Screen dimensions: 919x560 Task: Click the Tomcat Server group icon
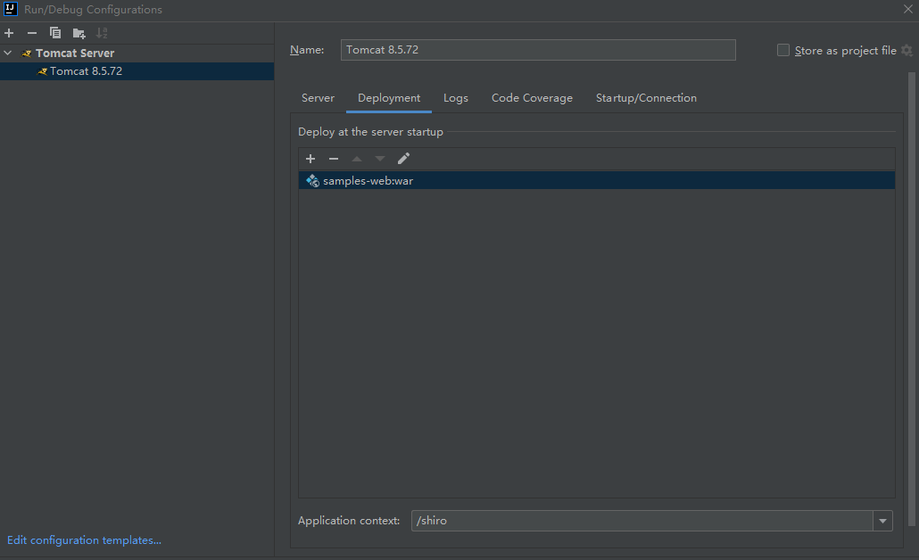pos(27,54)
